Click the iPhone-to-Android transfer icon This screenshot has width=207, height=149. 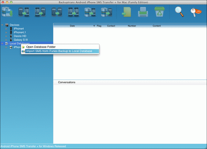click(40, 12)
